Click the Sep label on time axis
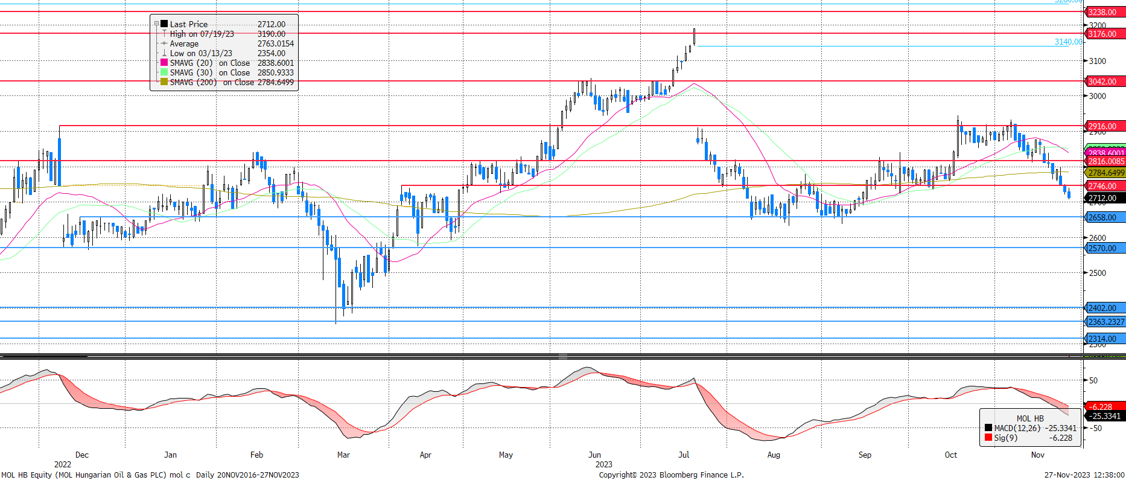The height and width of the screenshot is (480, 1126). click(865, 455)
